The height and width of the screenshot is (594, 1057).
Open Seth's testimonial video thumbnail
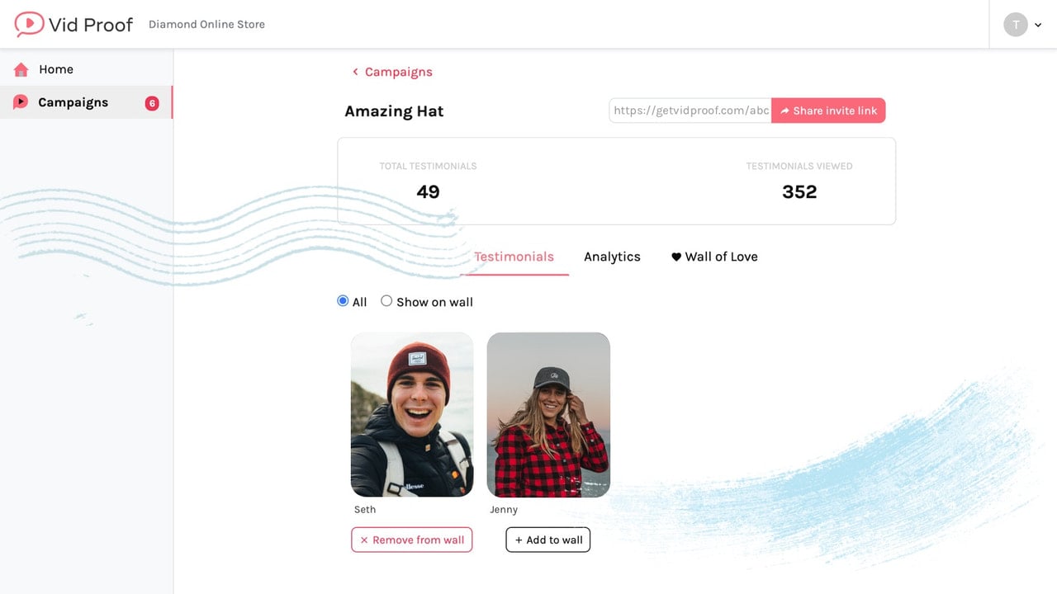412,414
